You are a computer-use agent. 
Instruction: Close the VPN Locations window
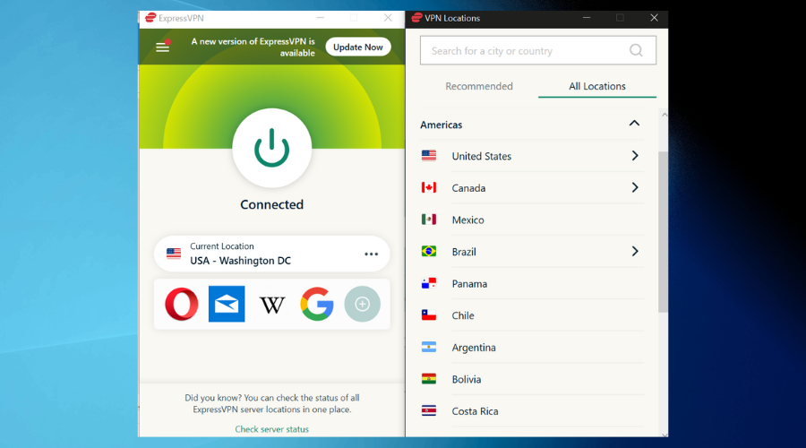coord(654,18)
